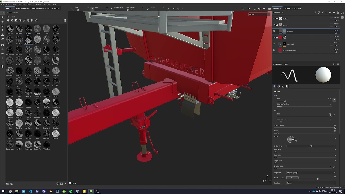Screen dimensions: 345x194
Task: Open Substance Painter icon in Windows taskbar
Action: pyautogui.click(x=91, y=191)
